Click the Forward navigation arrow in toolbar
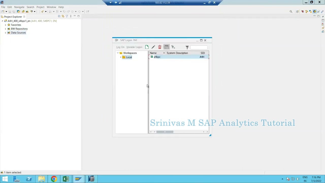Image resolution: width=325 pixels, height=183 pixels. coord(79,11)
